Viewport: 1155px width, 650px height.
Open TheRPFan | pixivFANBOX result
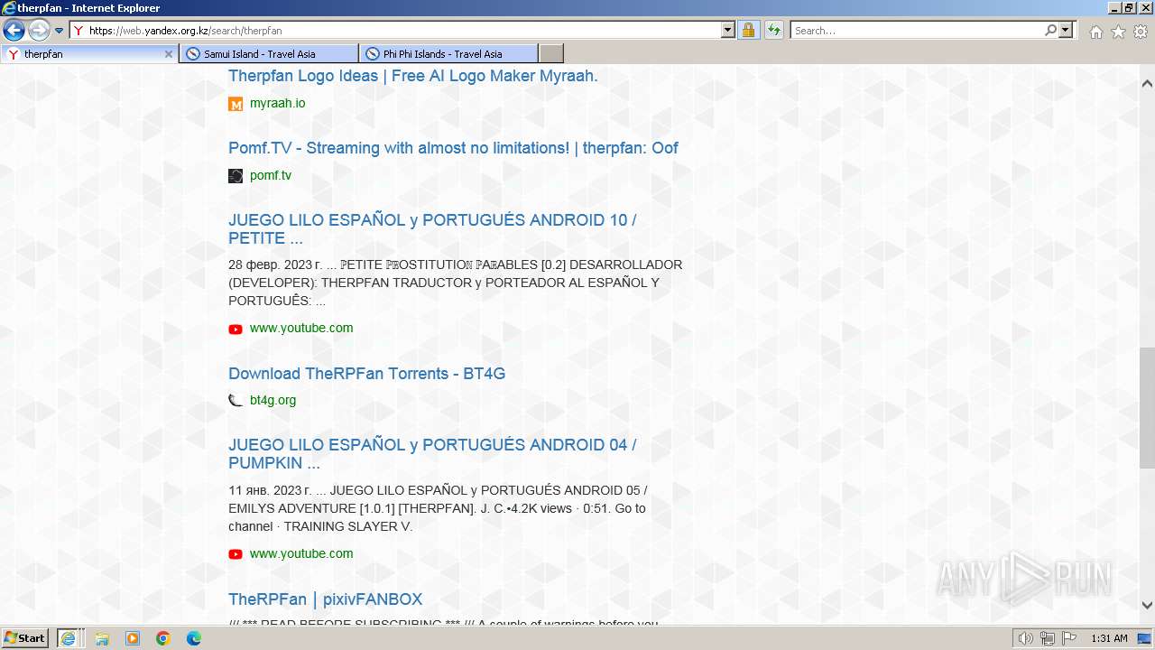coord(325,599)
